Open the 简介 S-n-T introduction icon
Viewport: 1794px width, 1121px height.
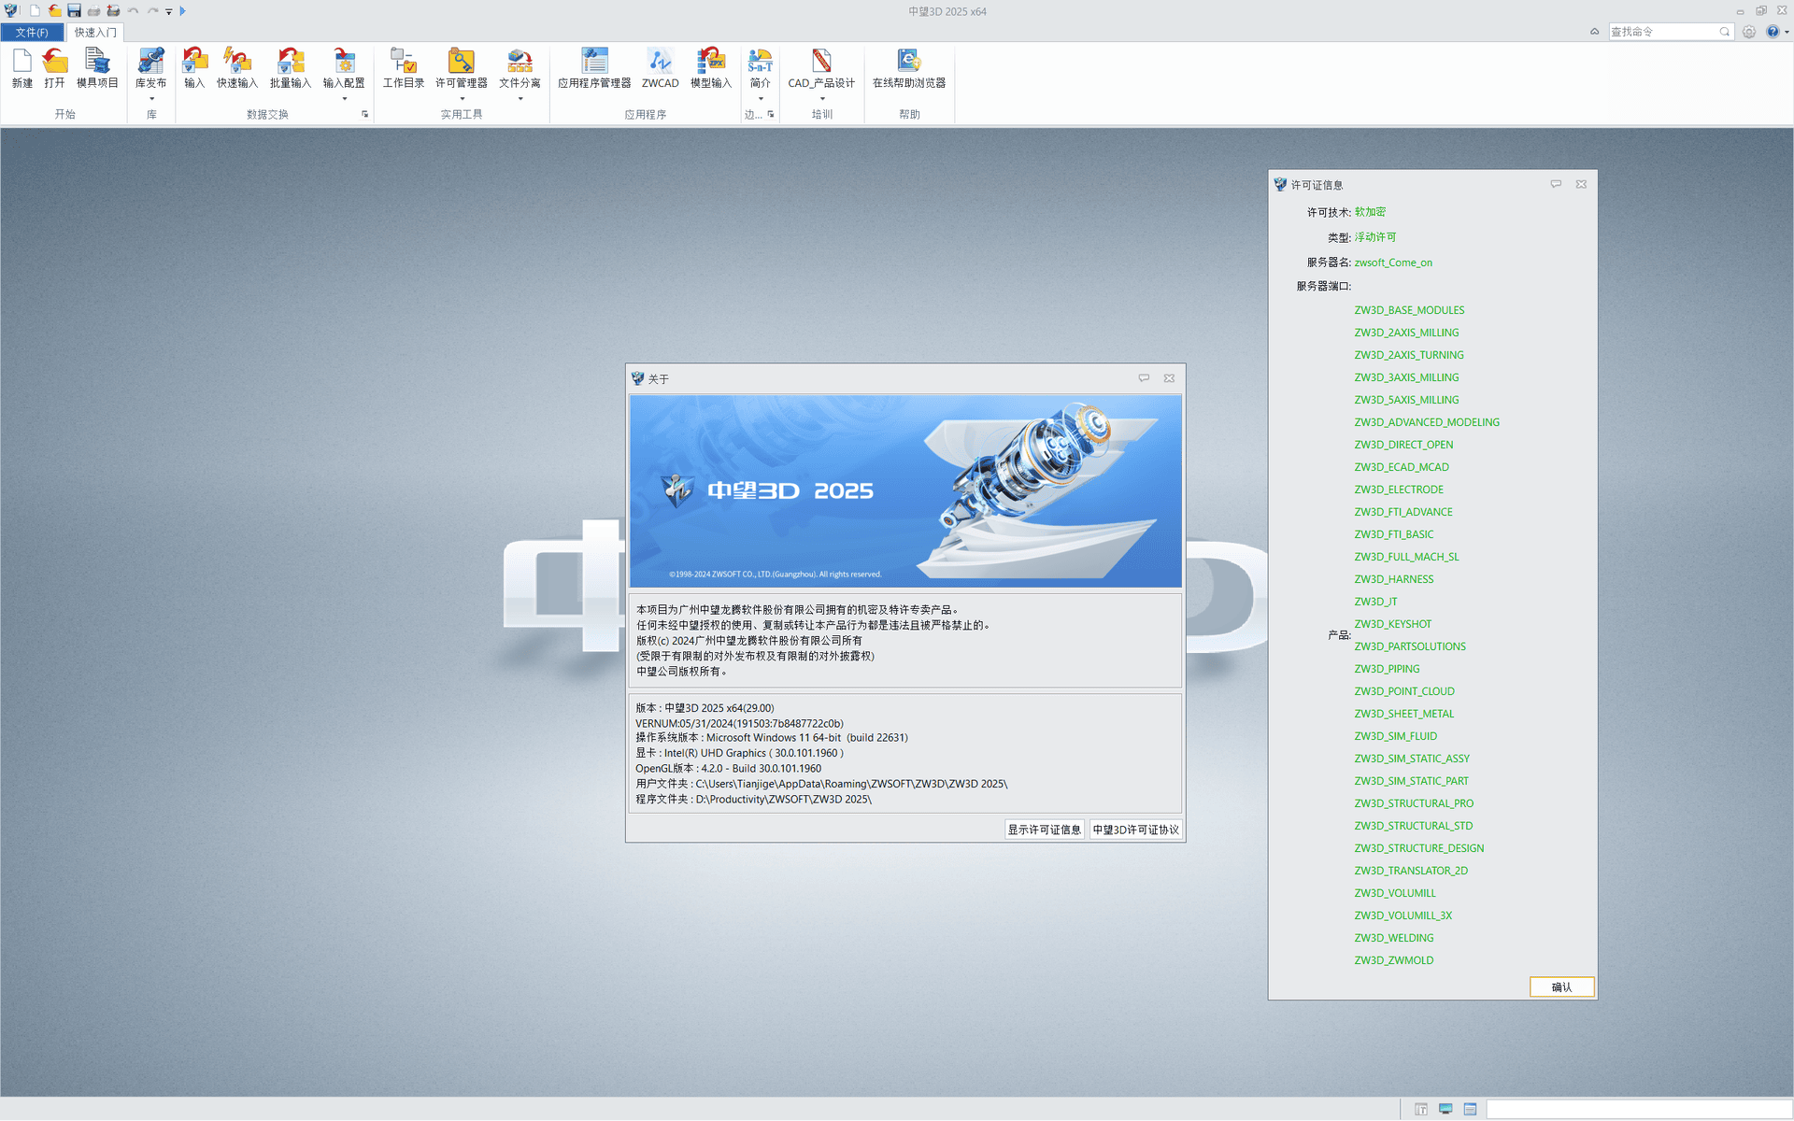pyautogui.click(x=760, y=62)
